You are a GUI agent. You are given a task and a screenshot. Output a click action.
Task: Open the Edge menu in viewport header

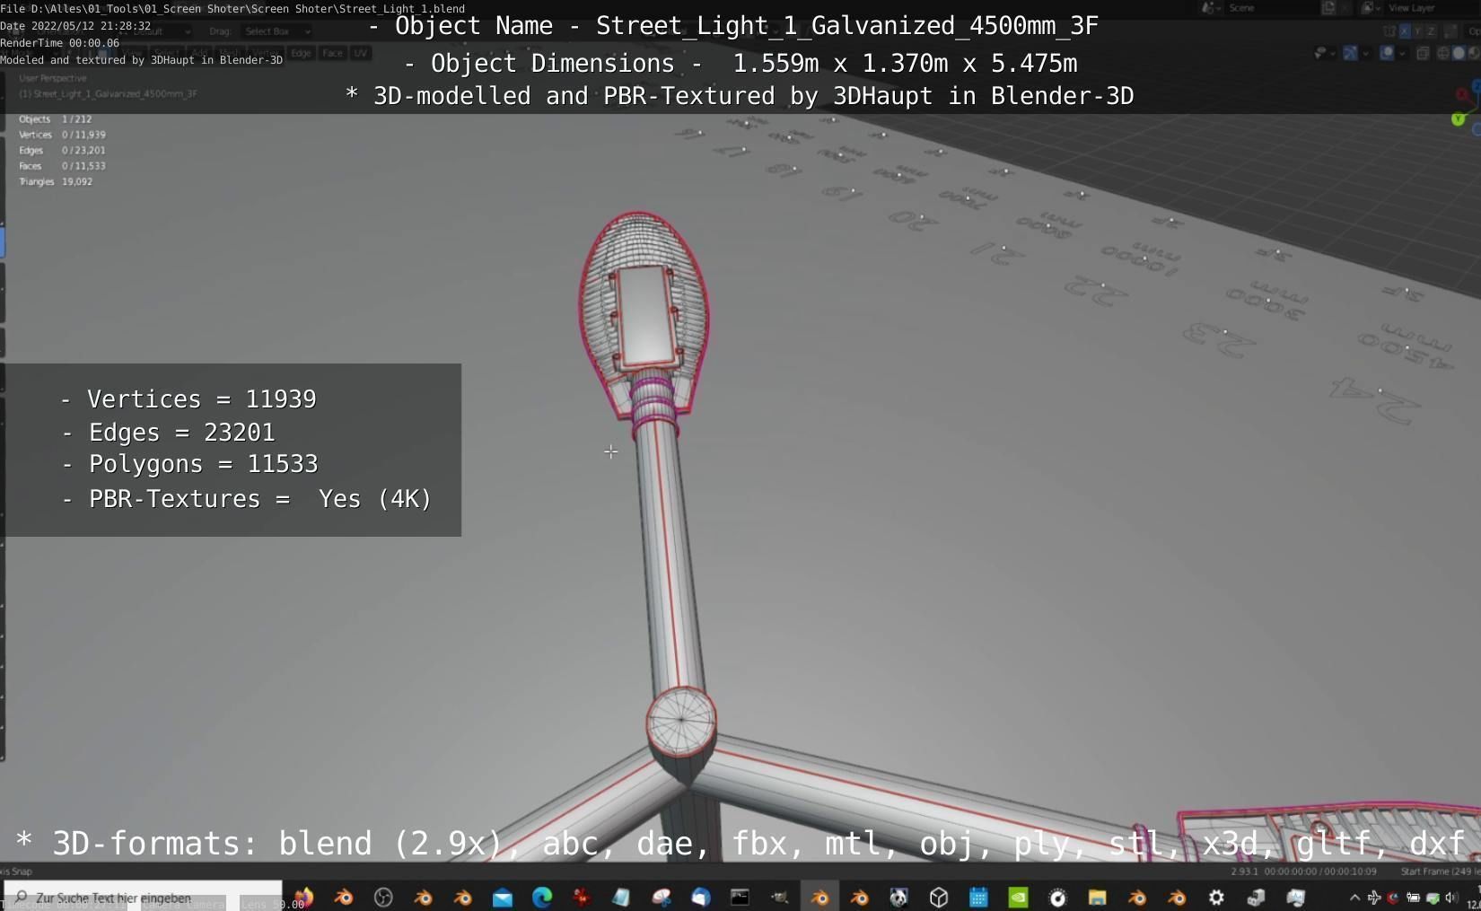[301, 53]
